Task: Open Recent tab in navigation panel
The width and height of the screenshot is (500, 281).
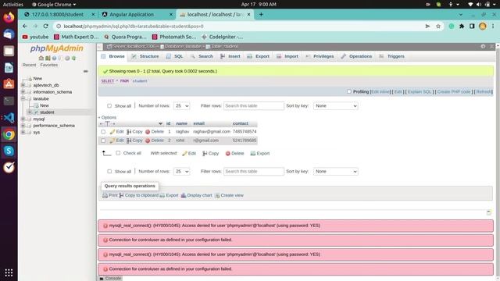Action: pyautogui.click(x=29, y=65)
